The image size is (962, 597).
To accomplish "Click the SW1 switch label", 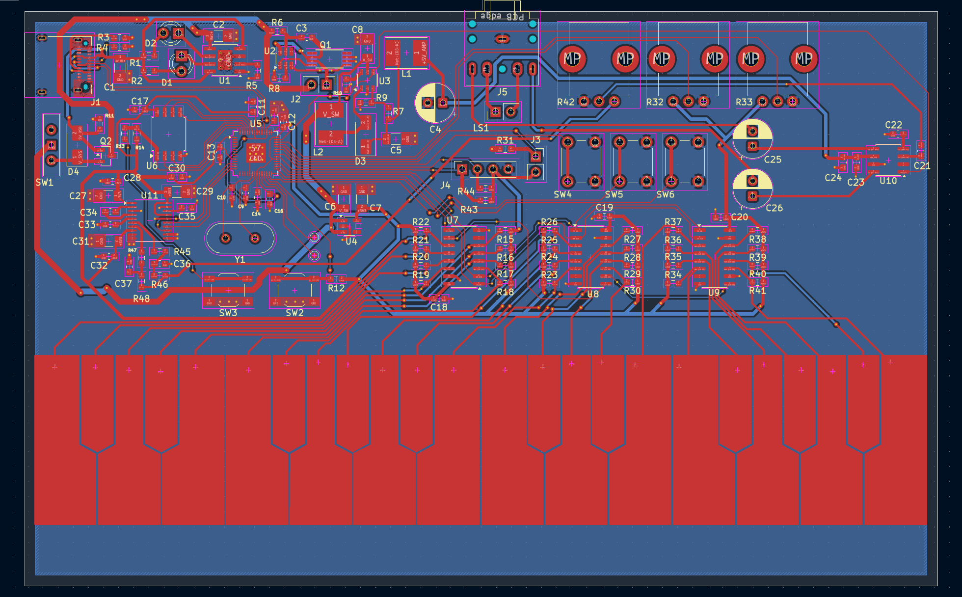I will point(44,183).
